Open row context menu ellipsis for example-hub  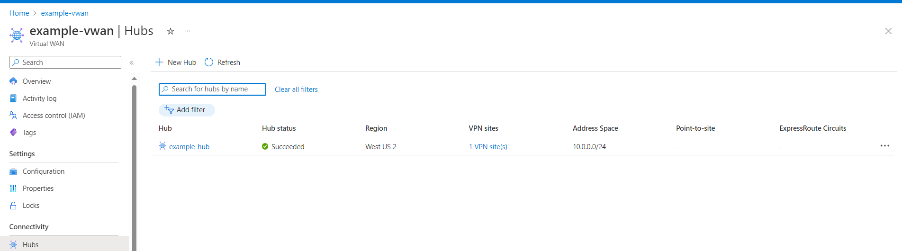(x=885, y=146)
